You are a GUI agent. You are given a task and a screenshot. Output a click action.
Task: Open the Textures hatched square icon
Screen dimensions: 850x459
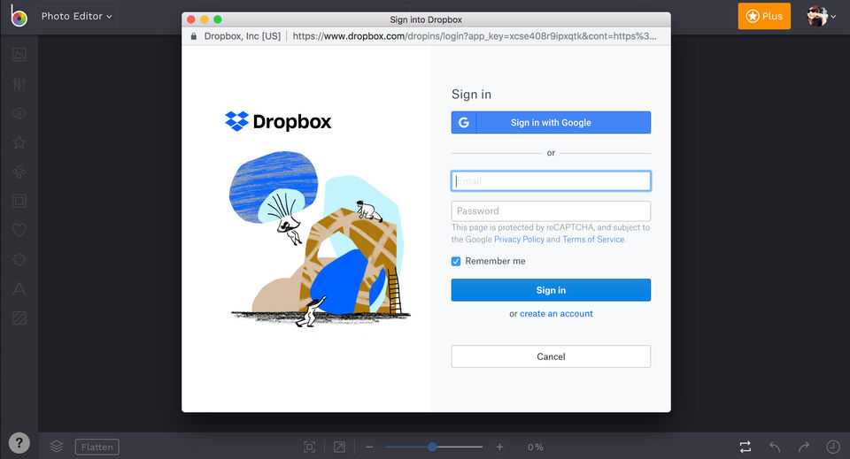(x=19, y=317)
